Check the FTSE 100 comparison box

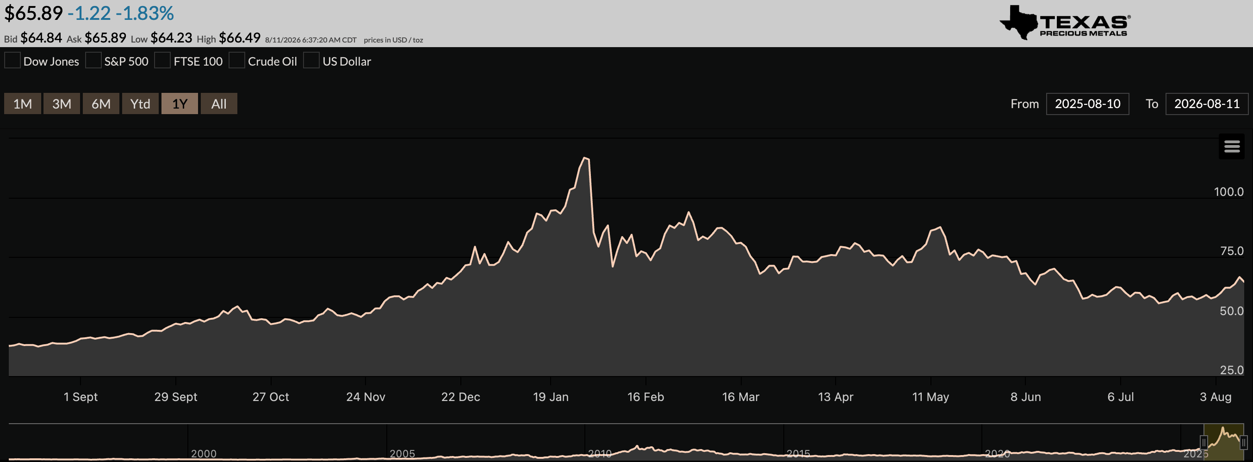coord(162,61)
